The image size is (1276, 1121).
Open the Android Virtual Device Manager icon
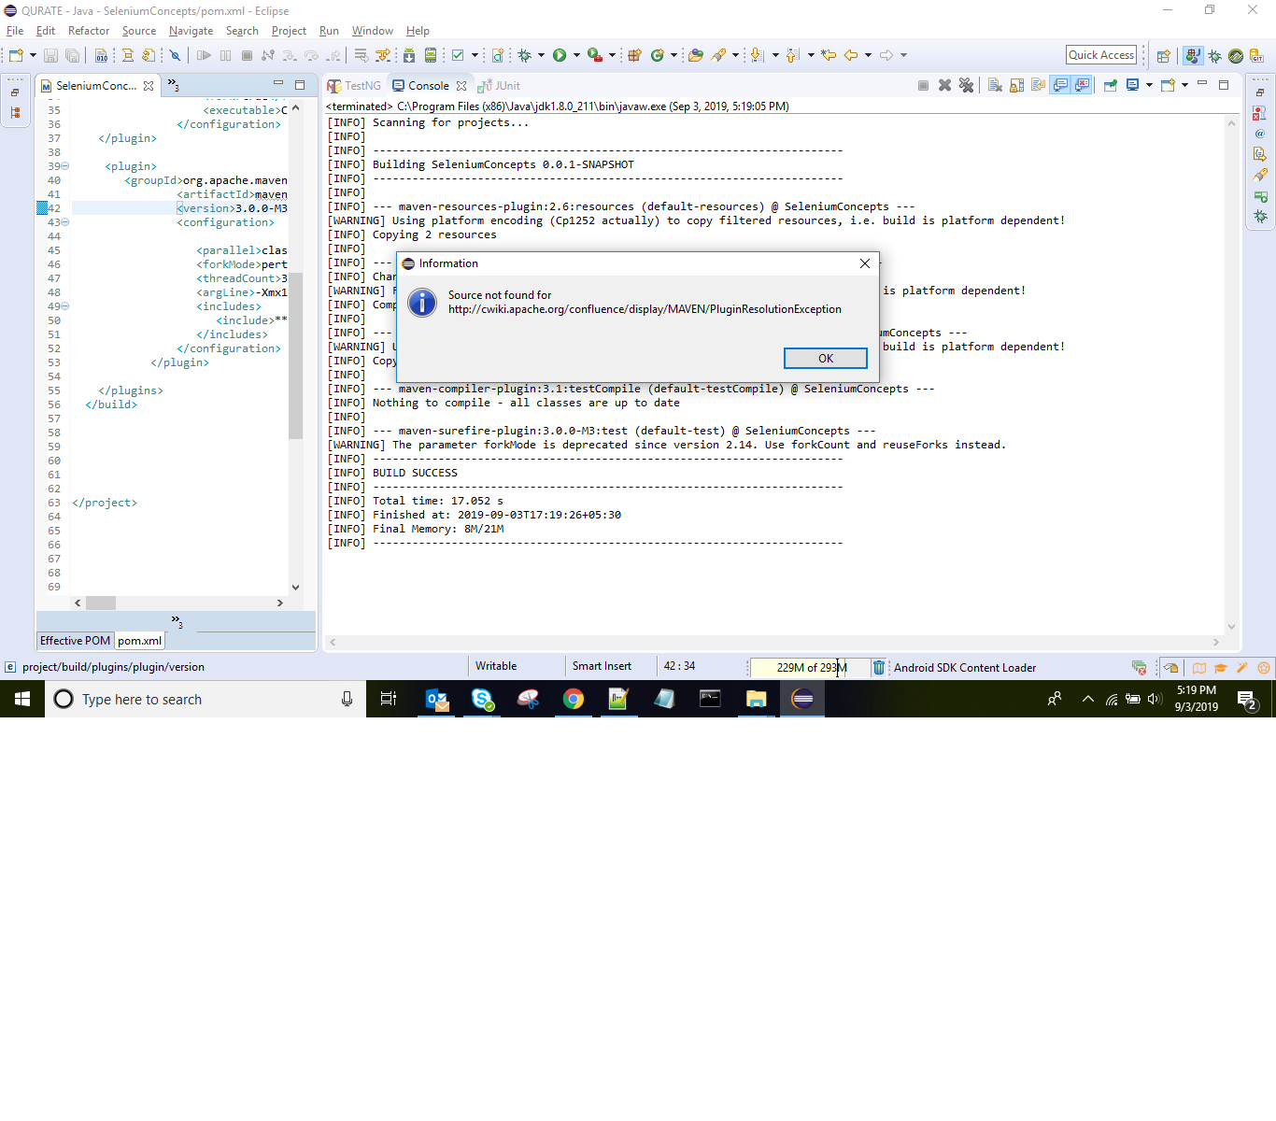431,56
